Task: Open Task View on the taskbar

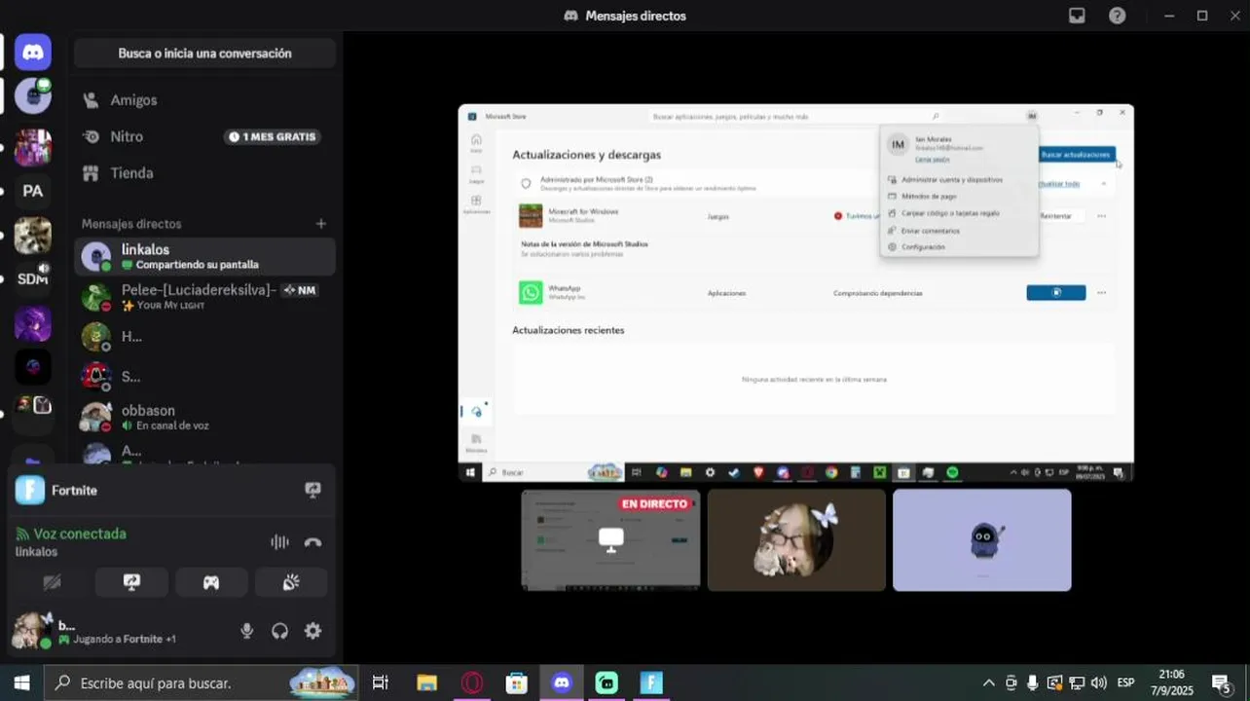Action: coord(381,683)
